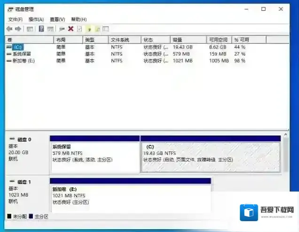Select the (C:) volume in the list
Screen dimensions: 299x232
18,47
